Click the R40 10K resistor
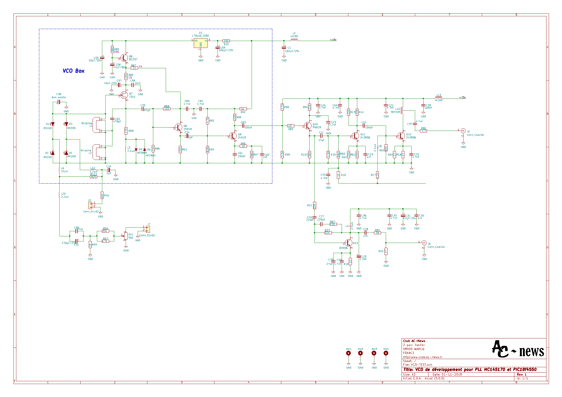Image resolution: width=562 pixels, height=397 pixels. click(102, 195)
